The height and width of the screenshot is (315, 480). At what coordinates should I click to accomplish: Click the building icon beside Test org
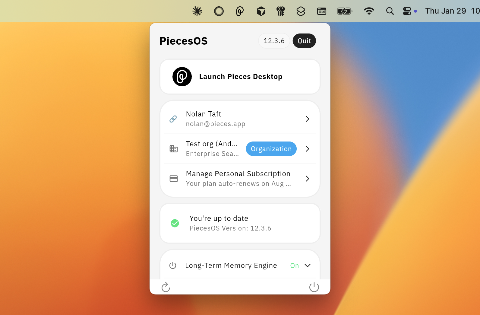(x=174, y=149)
